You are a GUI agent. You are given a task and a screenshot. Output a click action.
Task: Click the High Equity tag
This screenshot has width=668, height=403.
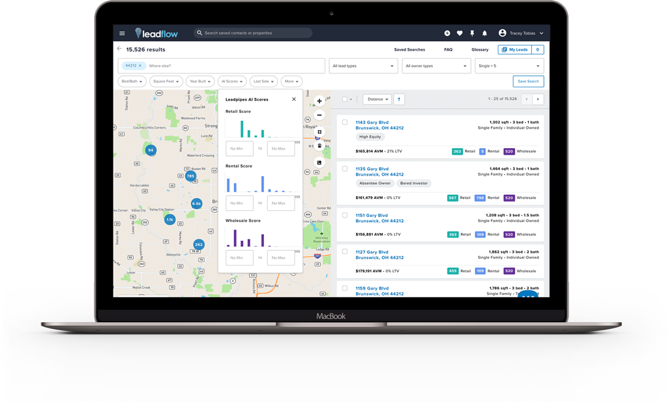(x=370, y=137)
